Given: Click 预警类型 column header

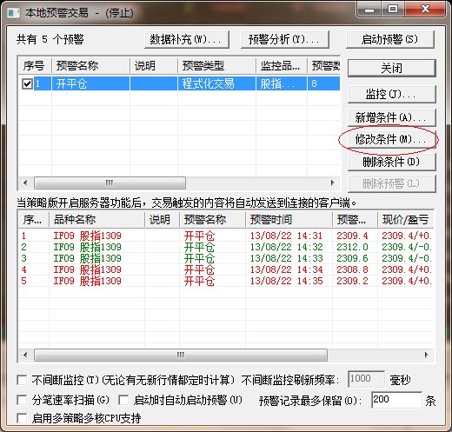Looking at the screenshot, I should click(x=216, y=66).
